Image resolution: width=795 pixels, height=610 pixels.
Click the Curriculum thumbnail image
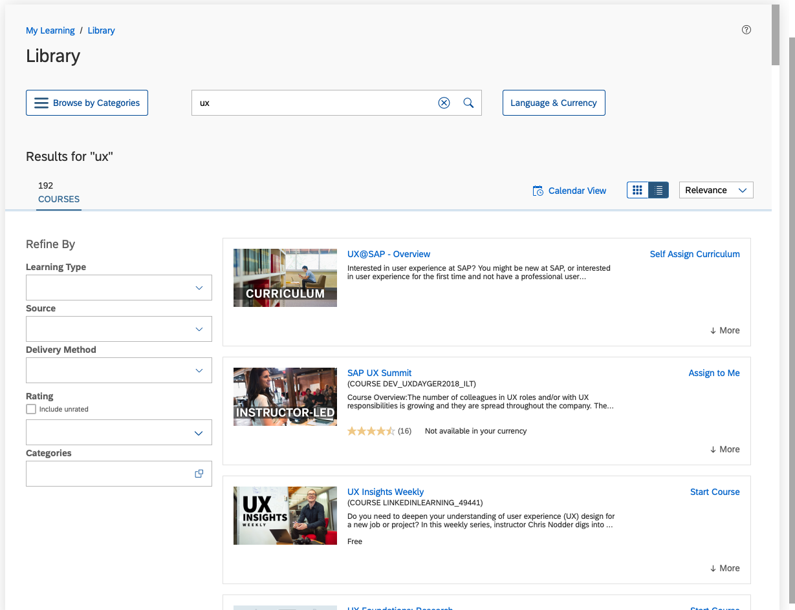click(285, 278)
